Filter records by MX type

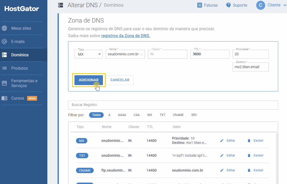[x=150, y=115]
